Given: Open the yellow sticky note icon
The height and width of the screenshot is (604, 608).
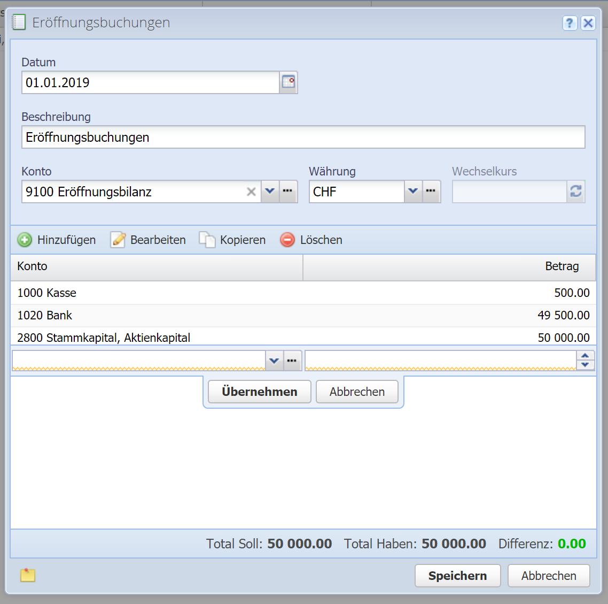Looking at the screenshot, I should click(x=28, y=576).
